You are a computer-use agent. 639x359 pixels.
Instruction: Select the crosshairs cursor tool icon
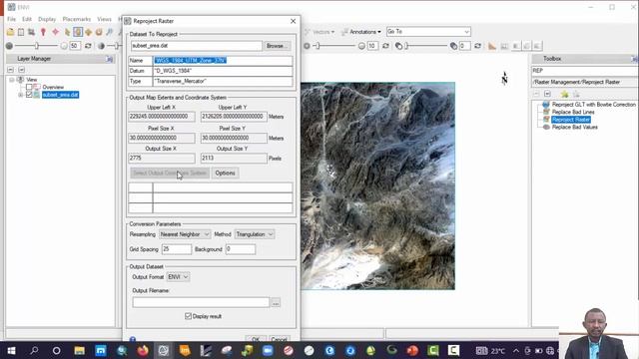tap(55, 32)
